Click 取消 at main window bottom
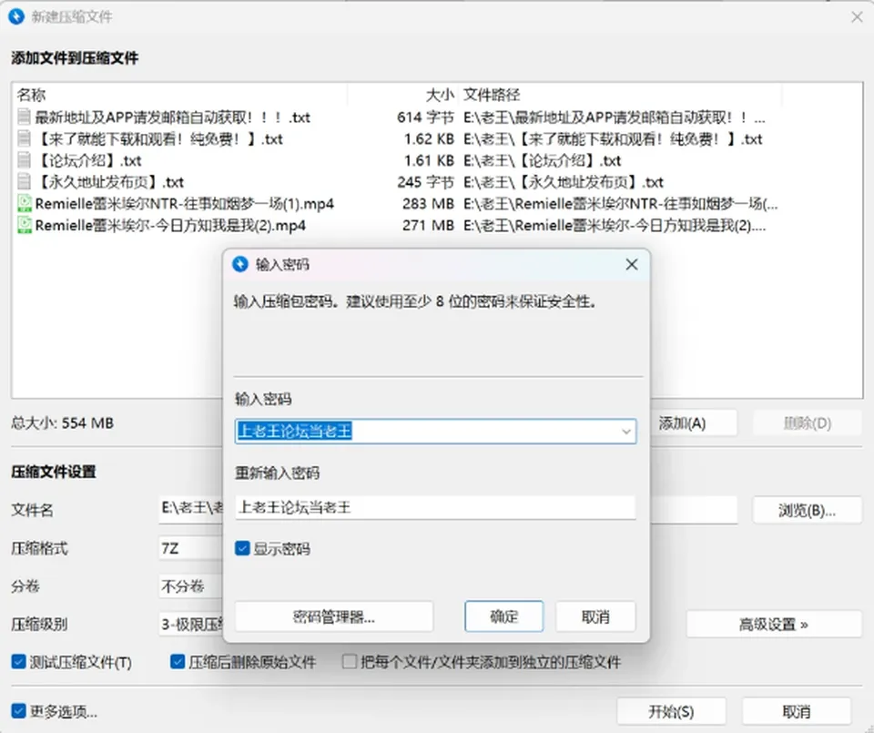874x733 pixels. tap(797, 711)
